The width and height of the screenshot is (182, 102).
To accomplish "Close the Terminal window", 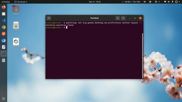I will point(140,18).
